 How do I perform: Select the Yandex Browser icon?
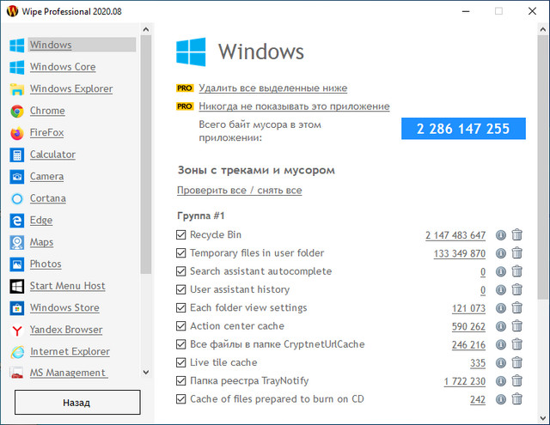16,330
